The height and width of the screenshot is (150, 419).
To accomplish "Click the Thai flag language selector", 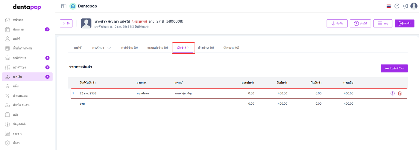I will 388,6.
